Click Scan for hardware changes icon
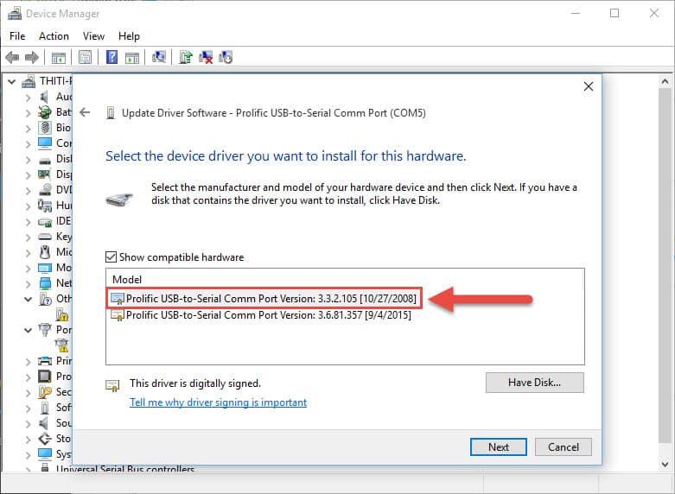The height and width of the screenshot is (494, 675). click(x=159, y=58)
